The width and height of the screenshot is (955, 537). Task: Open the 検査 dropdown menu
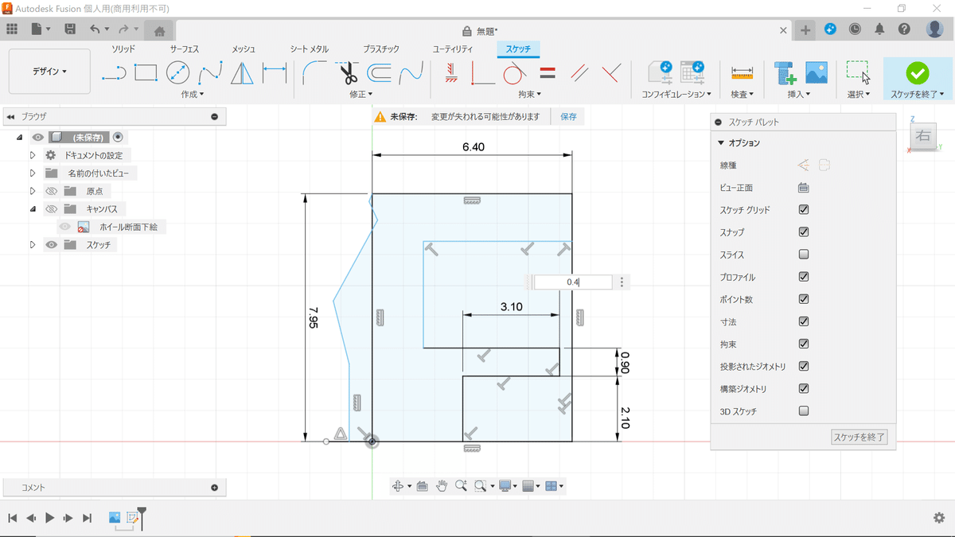(742, 94)
